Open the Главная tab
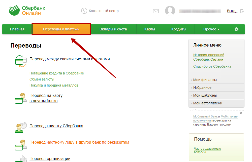252x162 pixels. click(17, 29)
